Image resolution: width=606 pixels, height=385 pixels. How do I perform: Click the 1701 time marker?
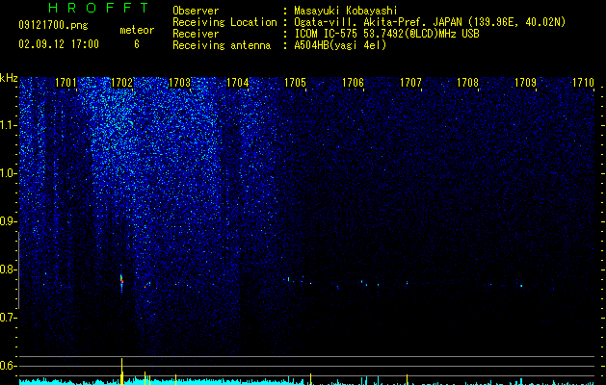click(66, 83)
